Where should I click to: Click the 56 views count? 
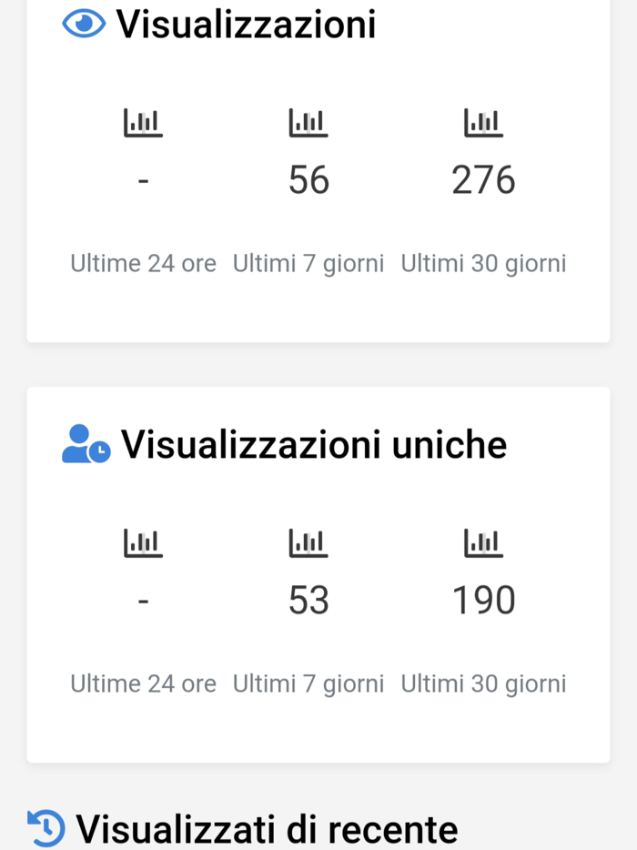click(308, 180)
